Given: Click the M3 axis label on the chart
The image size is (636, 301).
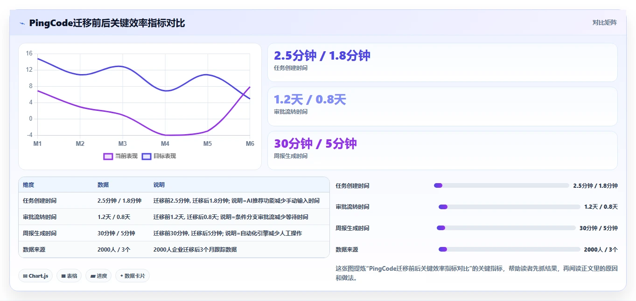Looking at the screenshot, I should point(122,144).
